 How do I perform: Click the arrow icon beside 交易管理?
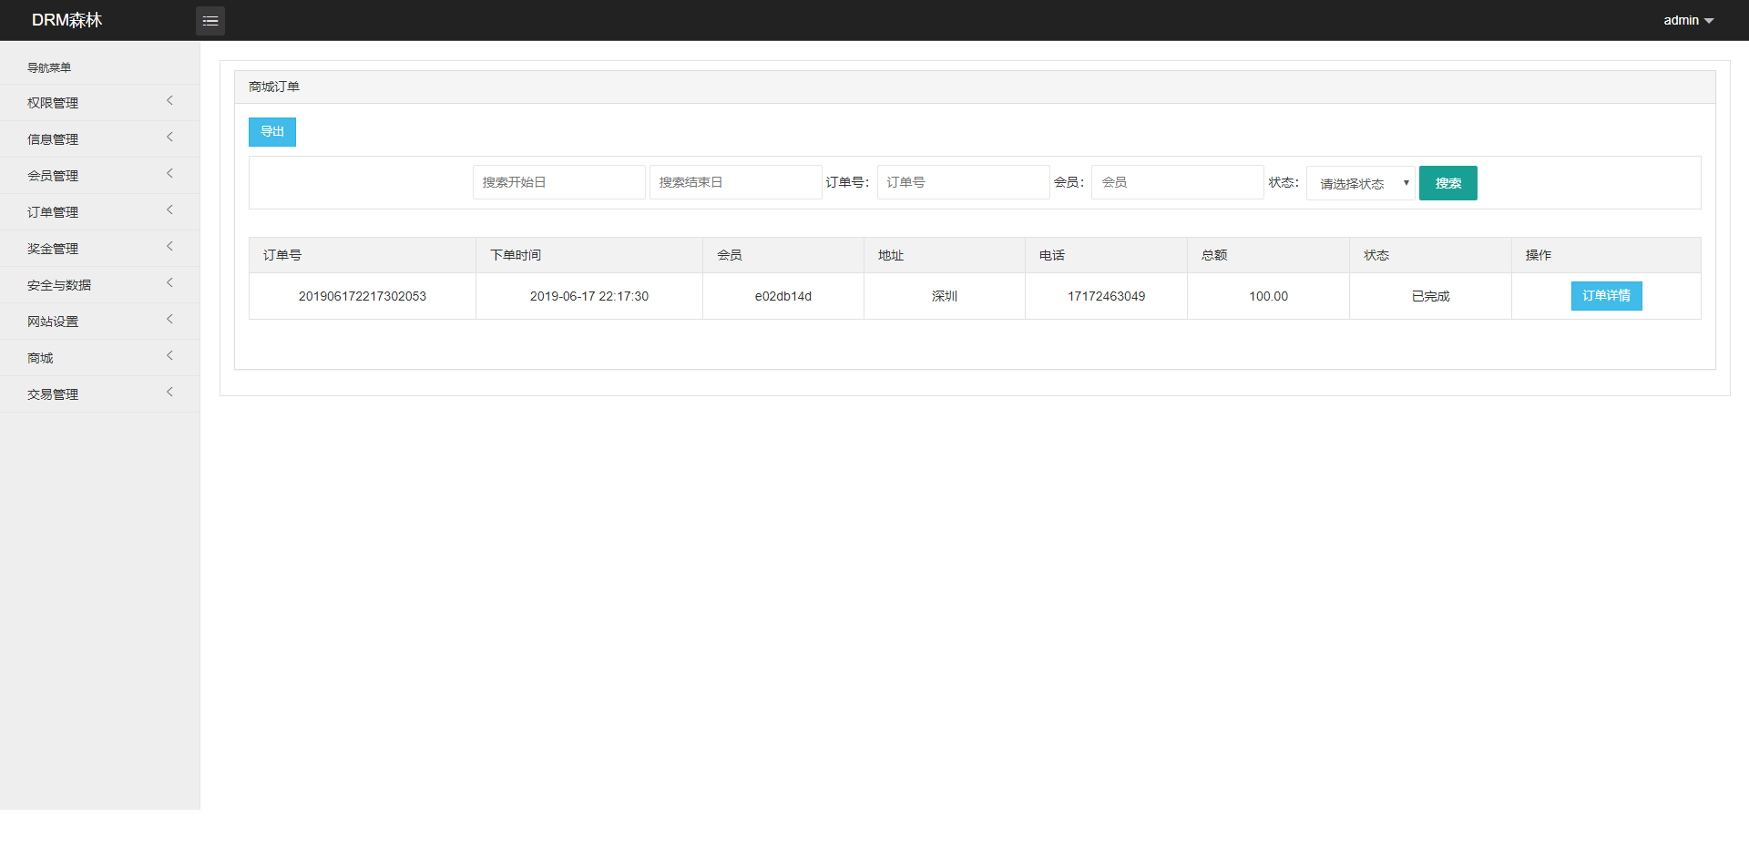[x=169, y=393]
